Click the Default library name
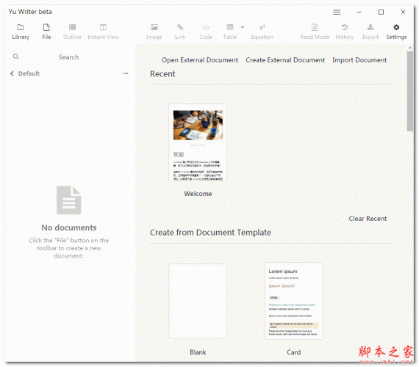The height and width of the screenshot is (367, 419). pyautogui.click(x=29, y=73)
